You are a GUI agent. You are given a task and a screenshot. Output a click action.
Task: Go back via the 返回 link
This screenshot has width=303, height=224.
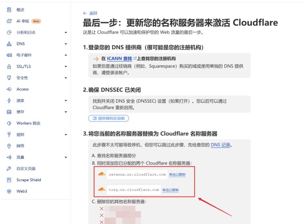click(x=93, y=13)
